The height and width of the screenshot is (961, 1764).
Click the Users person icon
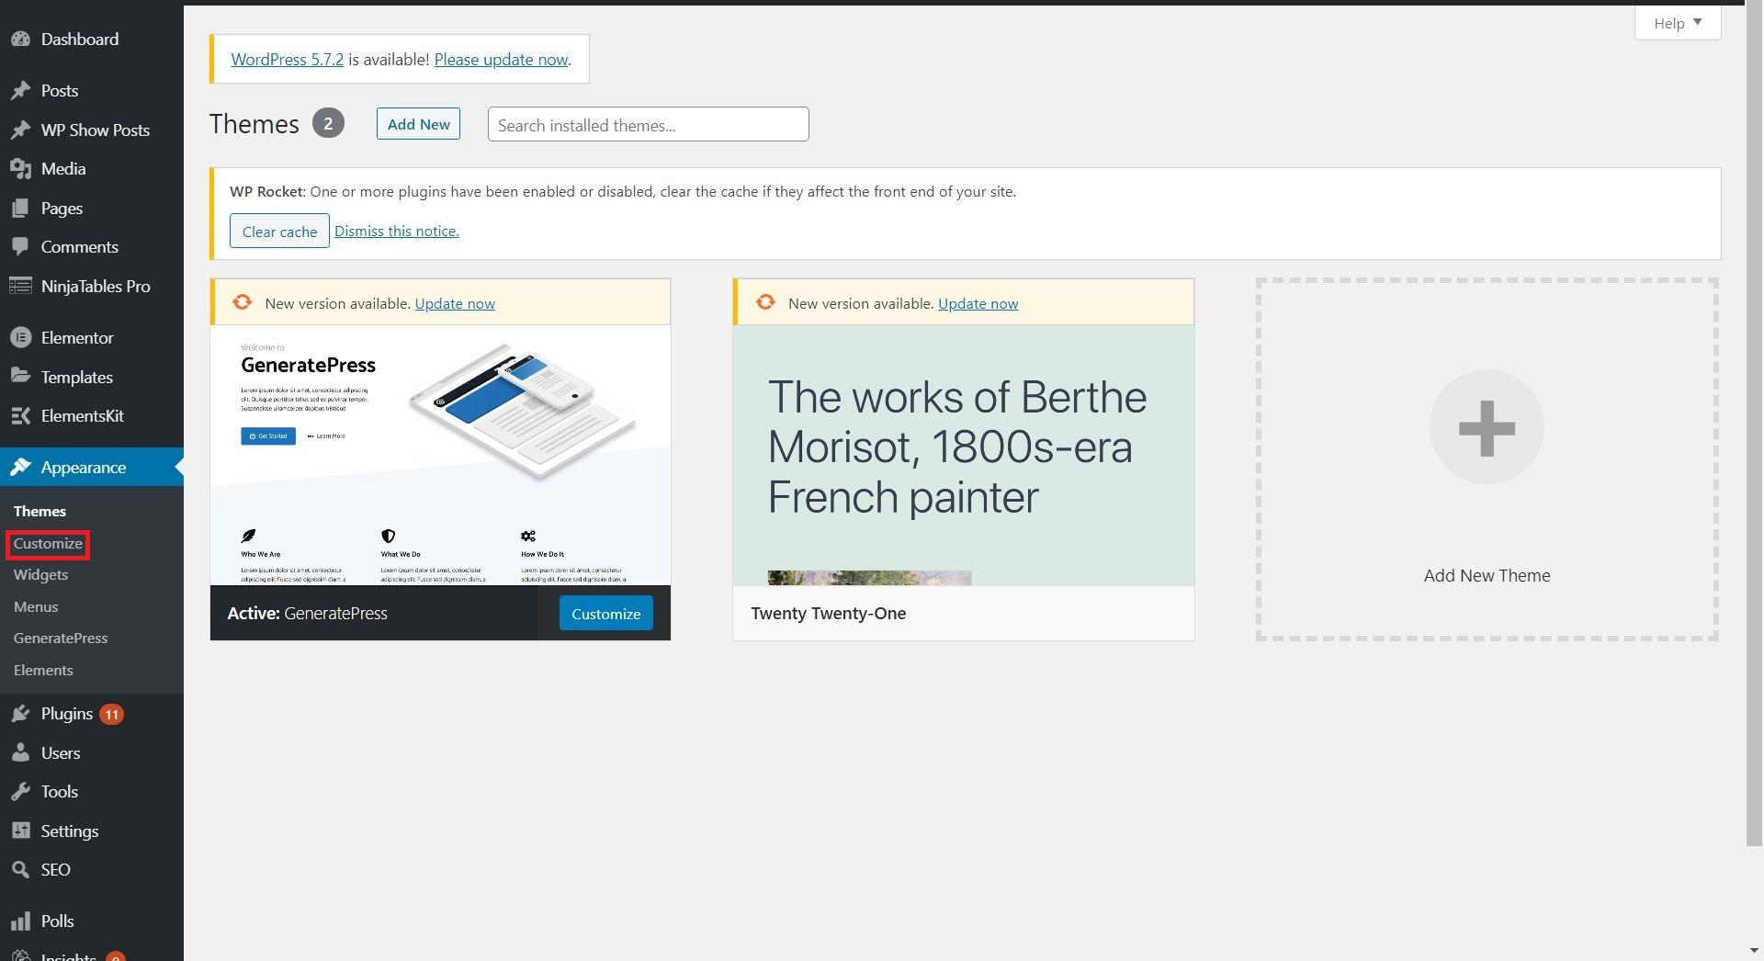20,753
